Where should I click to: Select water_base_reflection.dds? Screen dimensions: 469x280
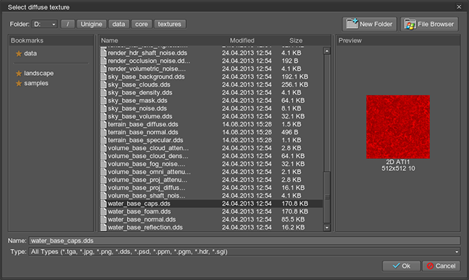211,227
